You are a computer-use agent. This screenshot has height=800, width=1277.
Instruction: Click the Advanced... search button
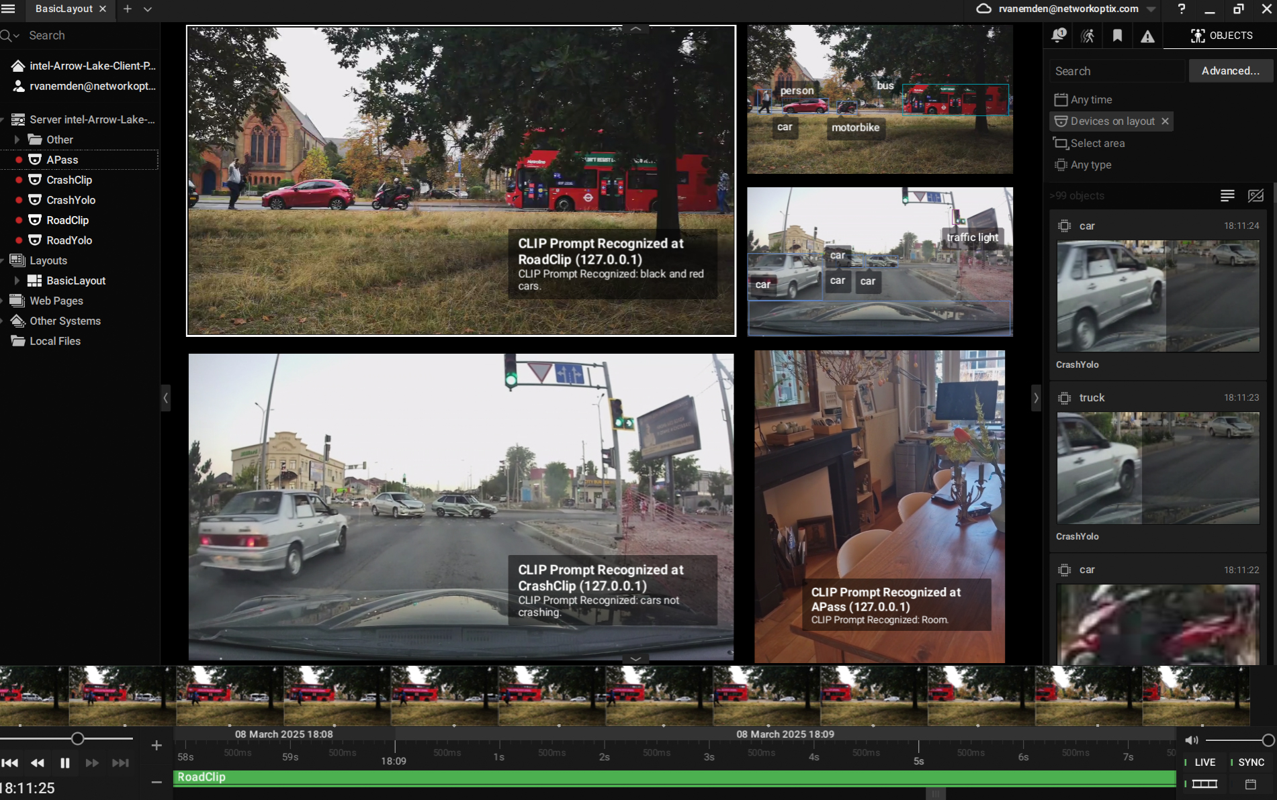(1230, 70)
